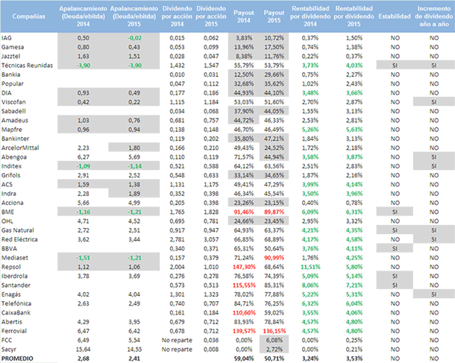455x363 pixels.
Task: Click the Gamesa company name cell
Action: pyautogui.click(x=13, y=47)
